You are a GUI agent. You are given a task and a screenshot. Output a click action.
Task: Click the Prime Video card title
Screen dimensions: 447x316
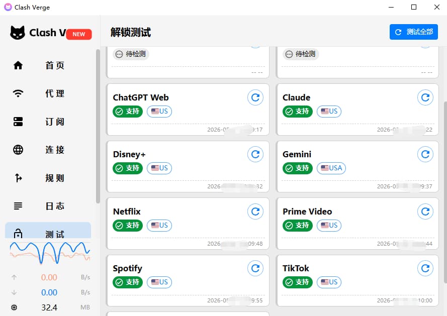(307, 212)
